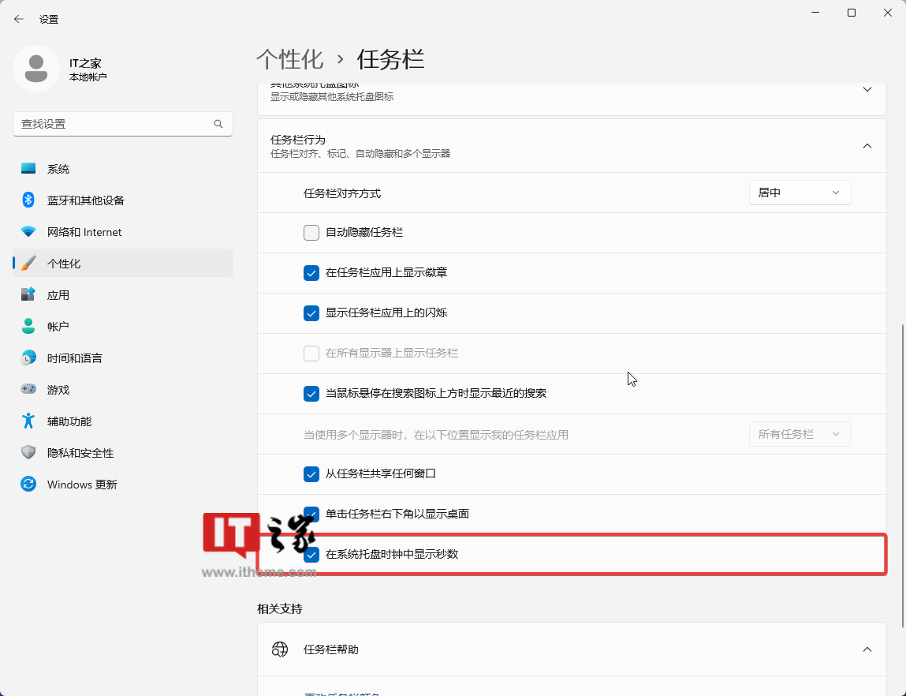Uncheck 在任务栏应用上显示徽章
The width and height of the screenshot is (906, 696).
click(x=311, y=273)
